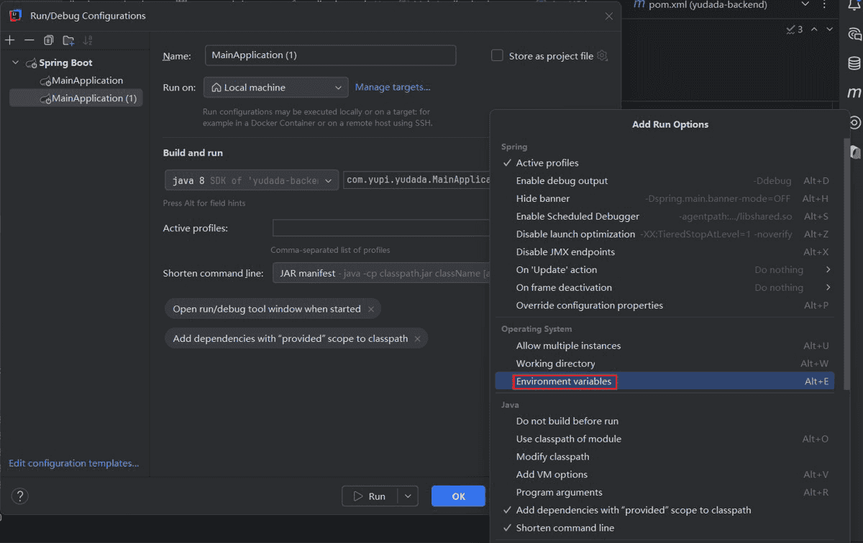Choose Add VM options menu entry

click(x=552, y=475)
